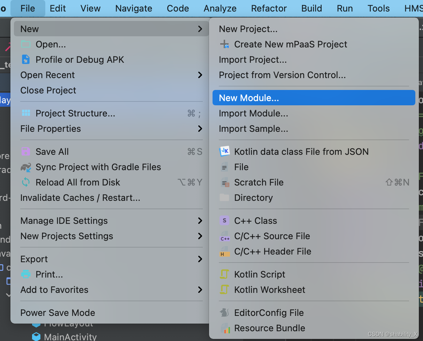This screenshot has width=423, height=341.
Task: Click Invalidate Caches / Restart...
Action: click(x=80, y=198)
